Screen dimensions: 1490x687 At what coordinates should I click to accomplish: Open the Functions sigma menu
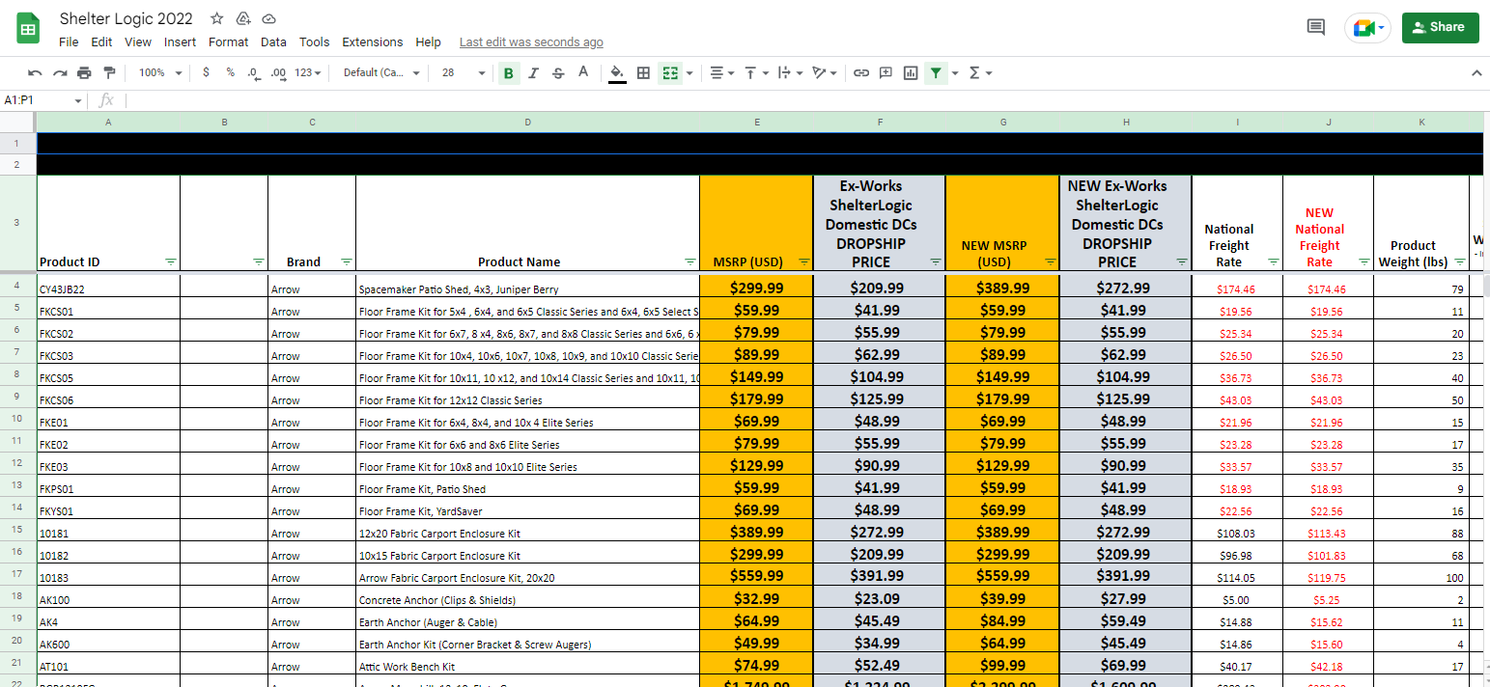click(x=979, y=72)
